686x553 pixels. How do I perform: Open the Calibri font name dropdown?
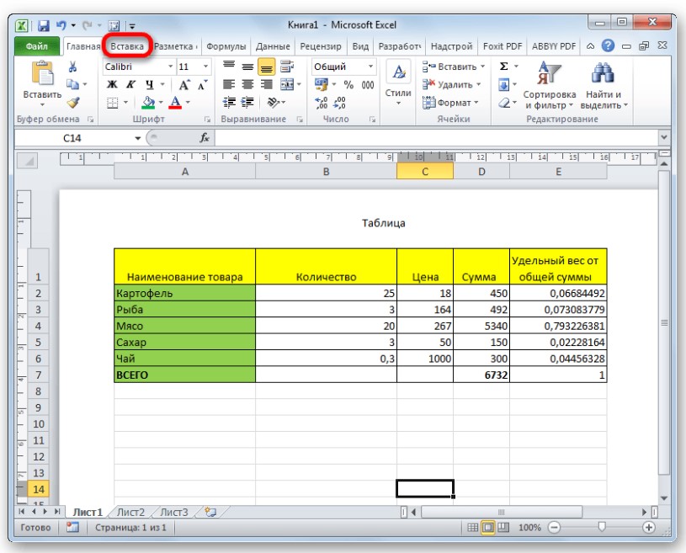pyautogui.click(x=170, y=66)
